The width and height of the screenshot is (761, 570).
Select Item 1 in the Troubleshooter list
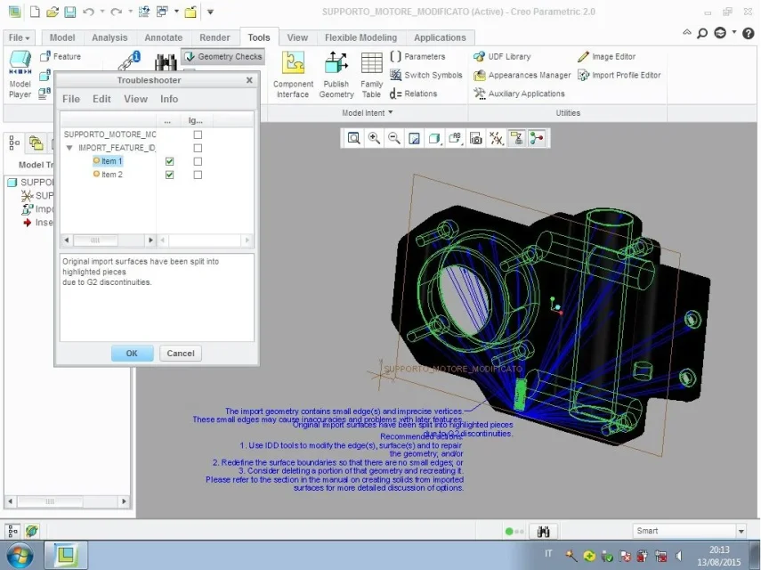pyautogui.click(x=108, y=161)
